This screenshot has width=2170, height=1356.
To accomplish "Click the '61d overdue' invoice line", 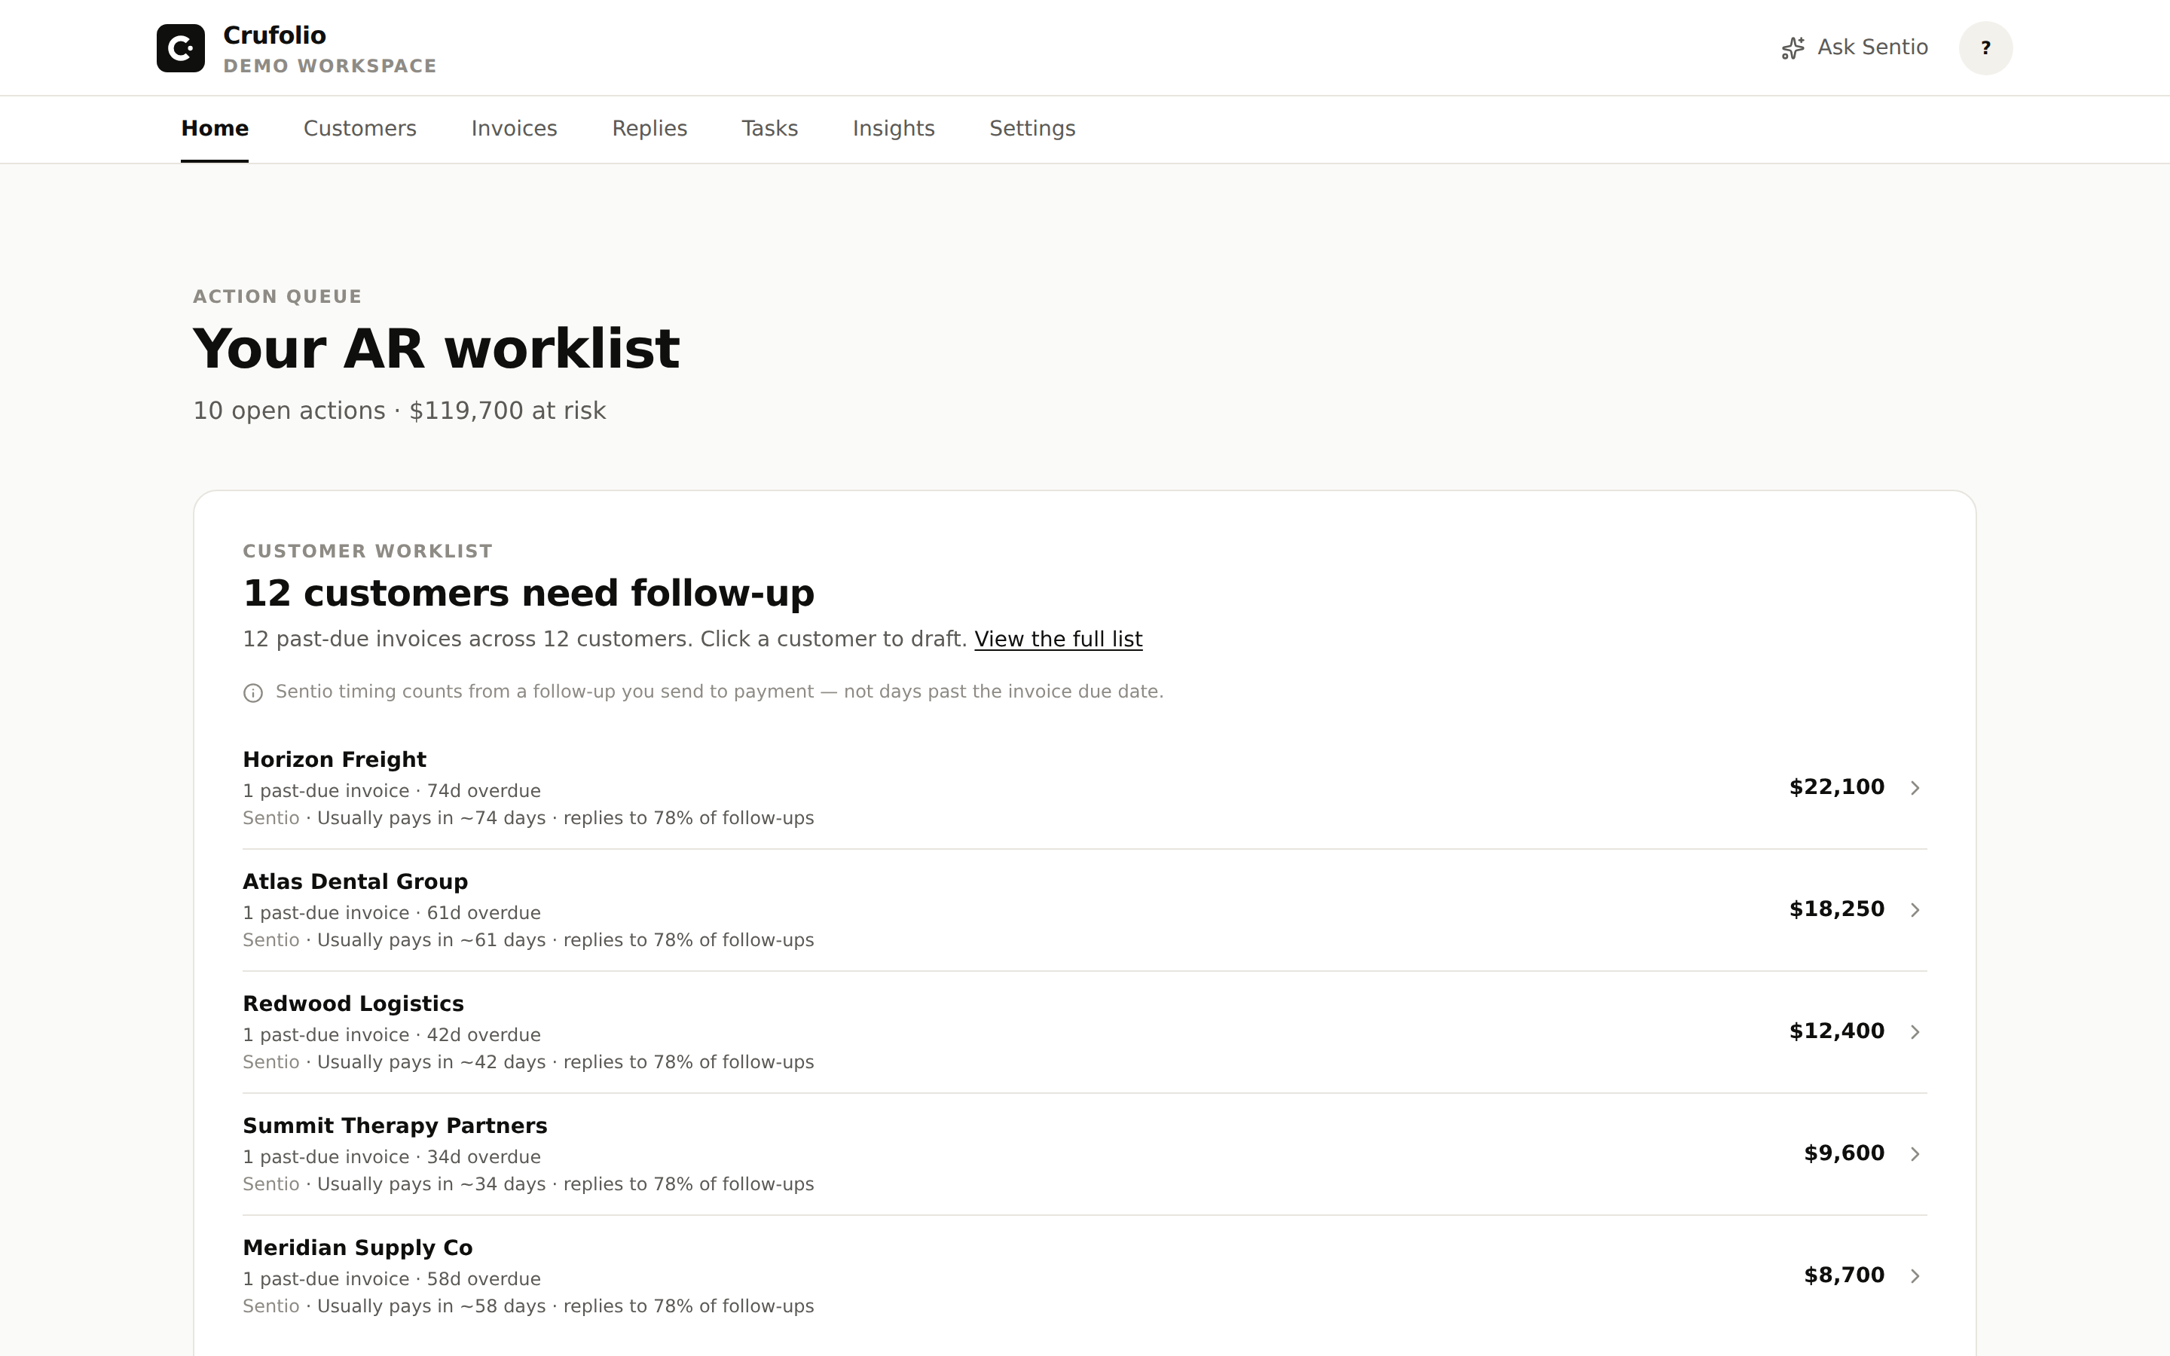I will 392,913.
